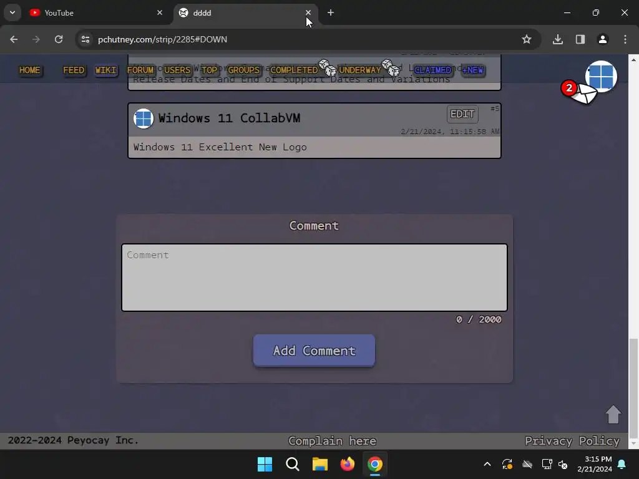Open the USERS list
Viewport: 639px width, 479px height.
(177, 70)
